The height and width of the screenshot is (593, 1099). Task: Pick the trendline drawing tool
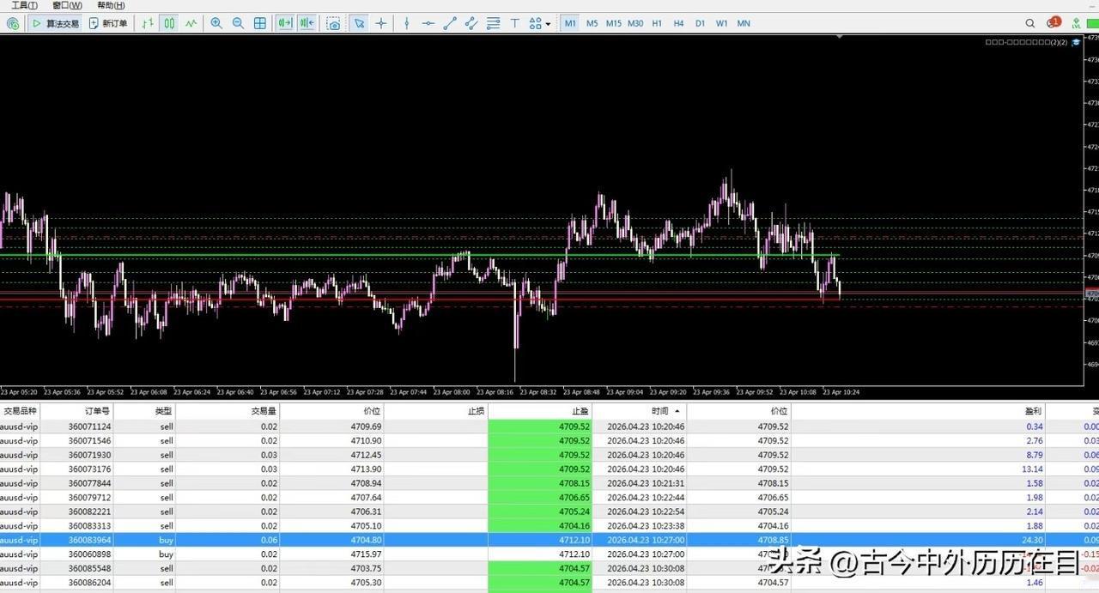[450, 23]
